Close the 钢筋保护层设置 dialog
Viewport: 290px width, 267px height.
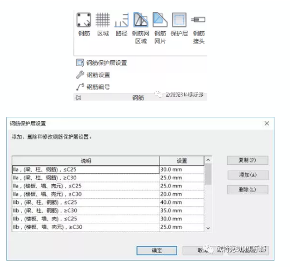point(267,123)
